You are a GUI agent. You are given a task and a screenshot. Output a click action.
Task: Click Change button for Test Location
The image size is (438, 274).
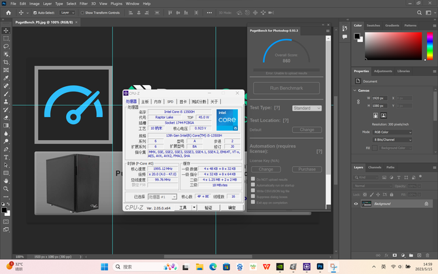tap(307, 129)
